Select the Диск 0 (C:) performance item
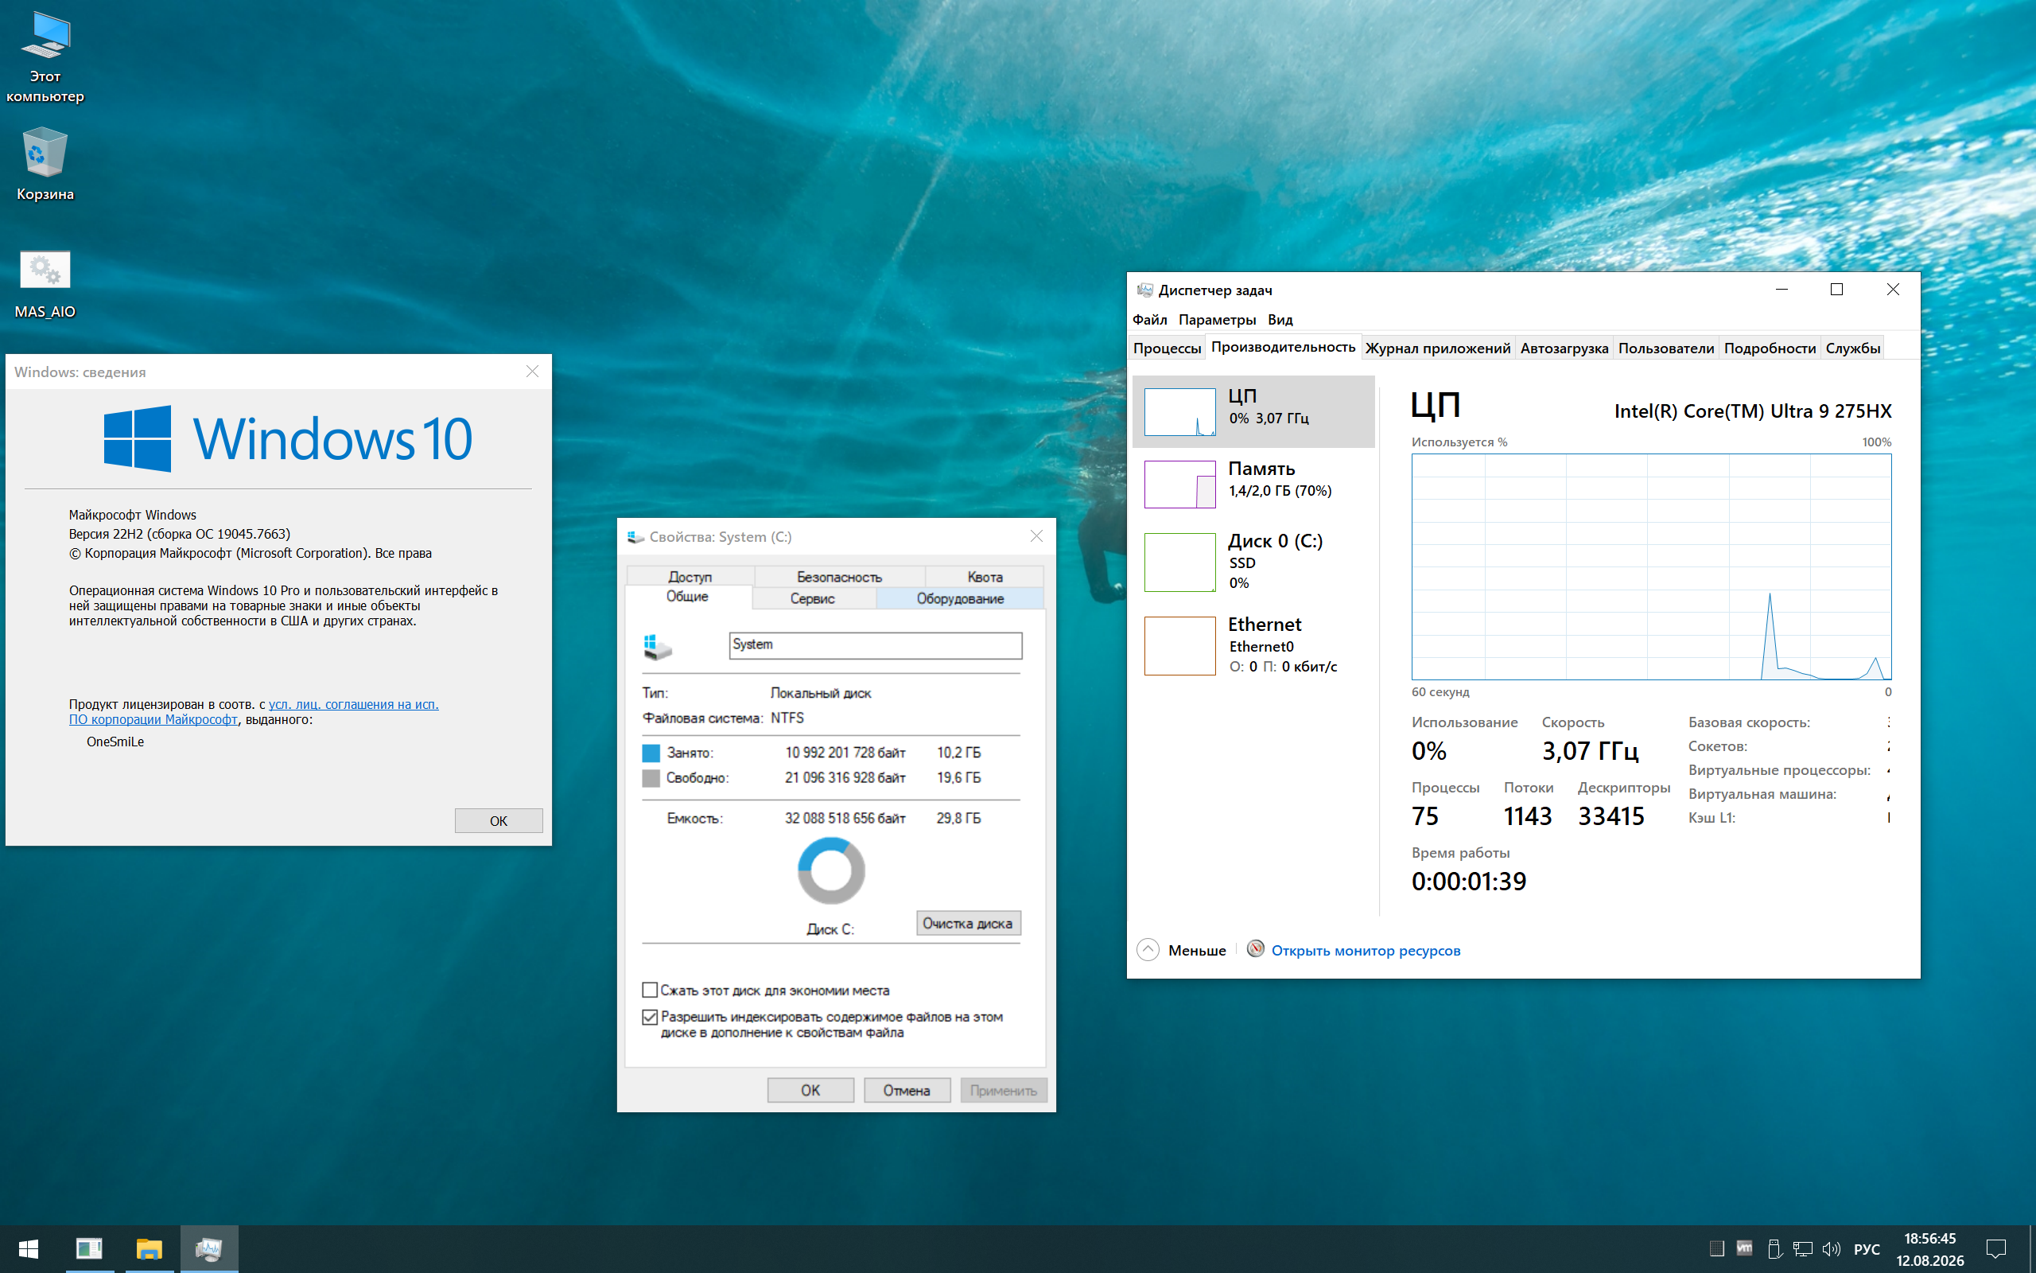Image resolution: width=2036 pixels, height=1273 pixels. click(x=1253, y=562)
